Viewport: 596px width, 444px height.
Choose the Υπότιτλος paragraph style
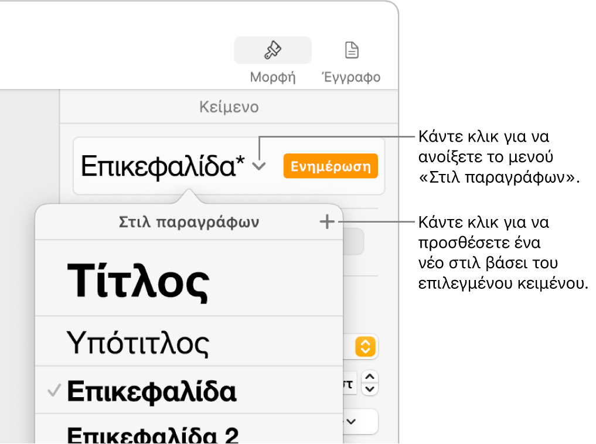(138, 343)
